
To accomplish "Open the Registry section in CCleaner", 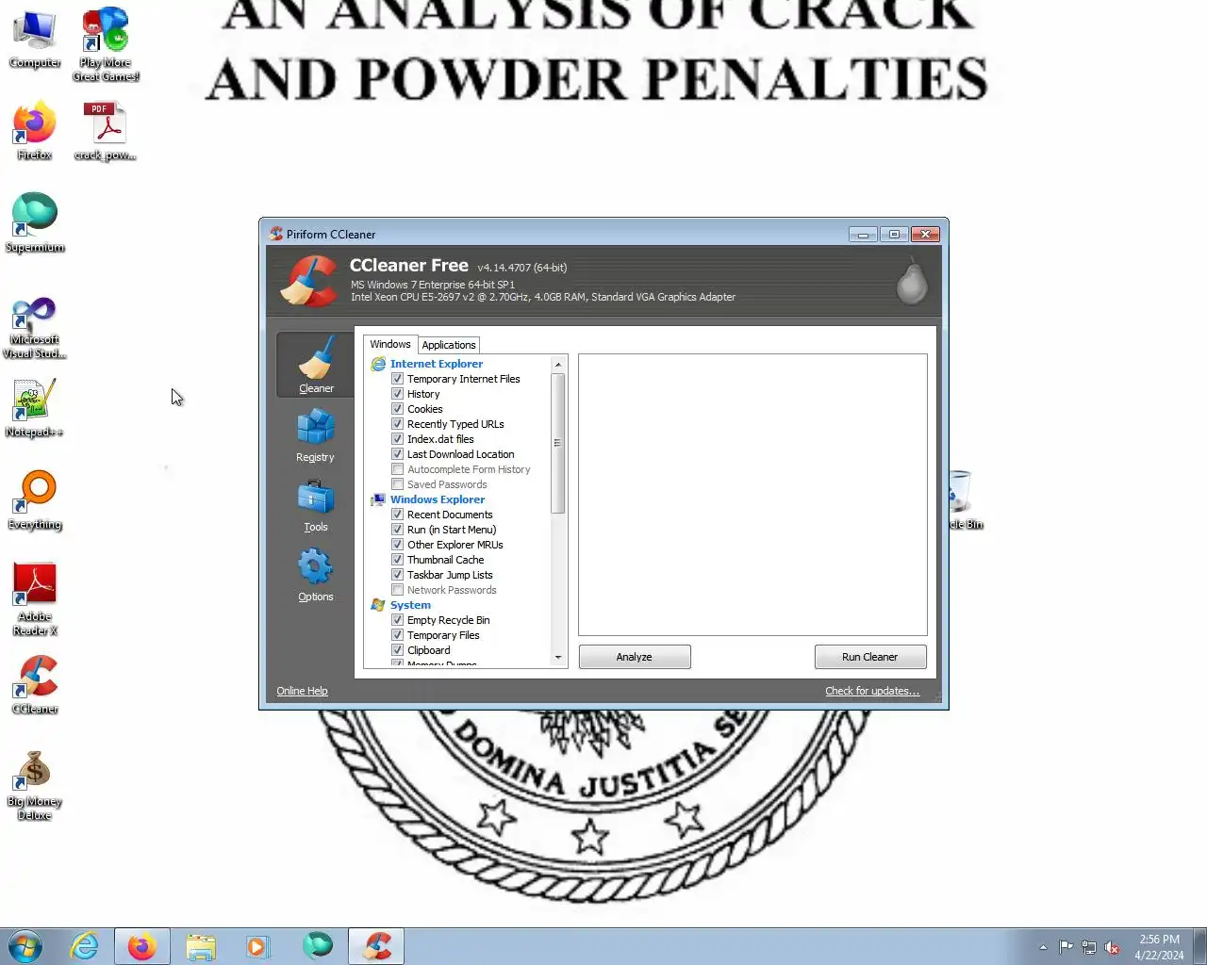I will point(315,434).
